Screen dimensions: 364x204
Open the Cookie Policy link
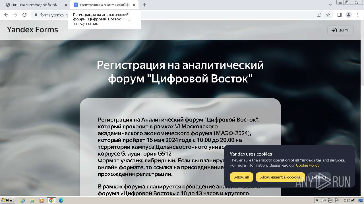coord(308,165)
